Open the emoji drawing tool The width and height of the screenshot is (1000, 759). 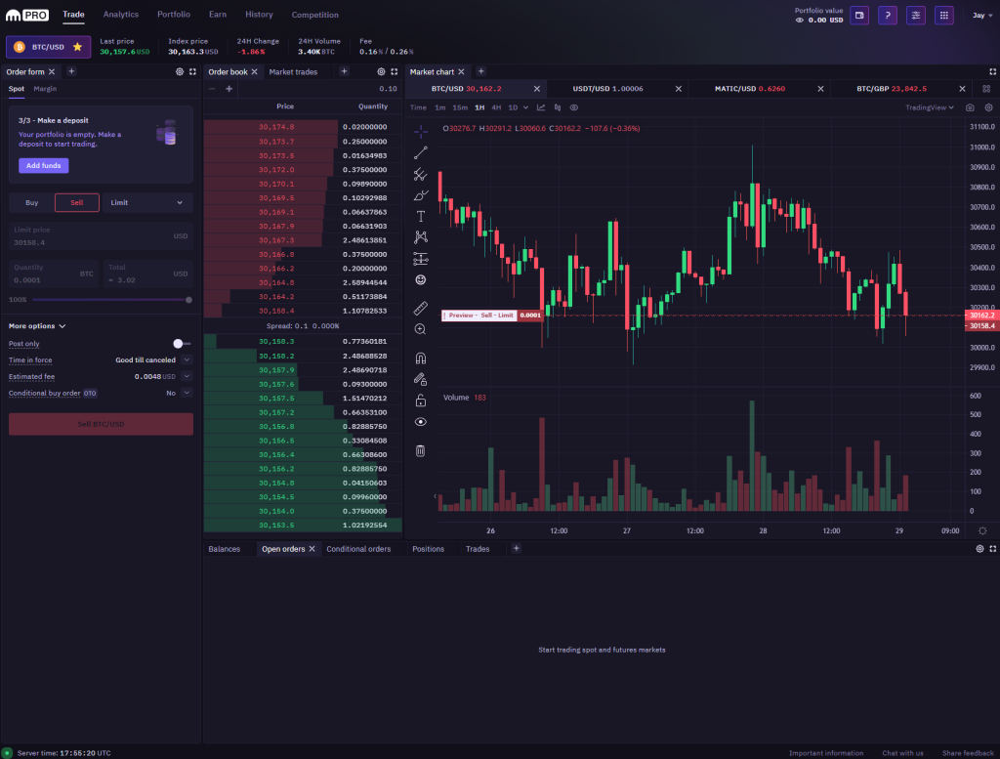tap(420, 280)
